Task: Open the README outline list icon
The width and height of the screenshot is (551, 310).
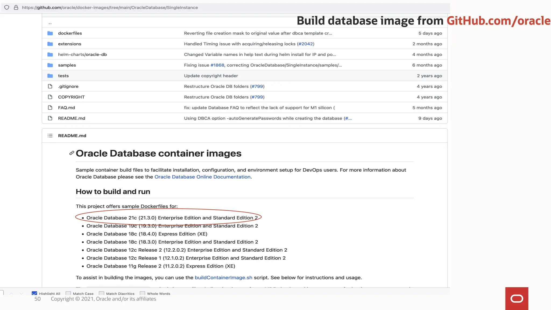Action: [x=50, y=136]
